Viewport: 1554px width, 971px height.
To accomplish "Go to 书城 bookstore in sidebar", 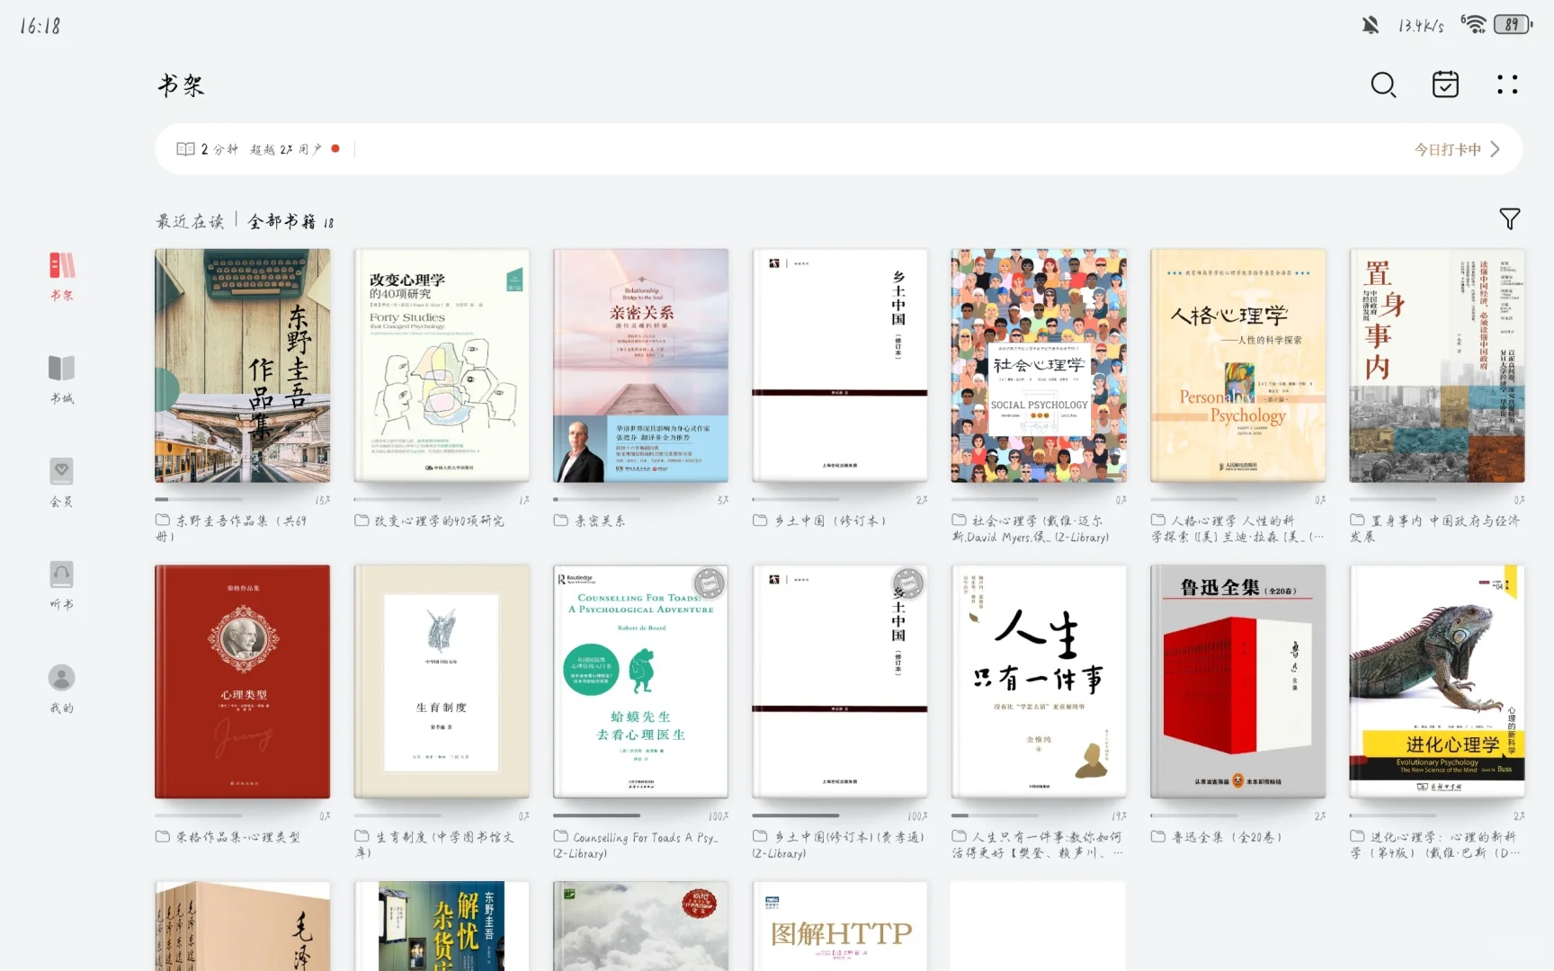I will click(61, 379).
